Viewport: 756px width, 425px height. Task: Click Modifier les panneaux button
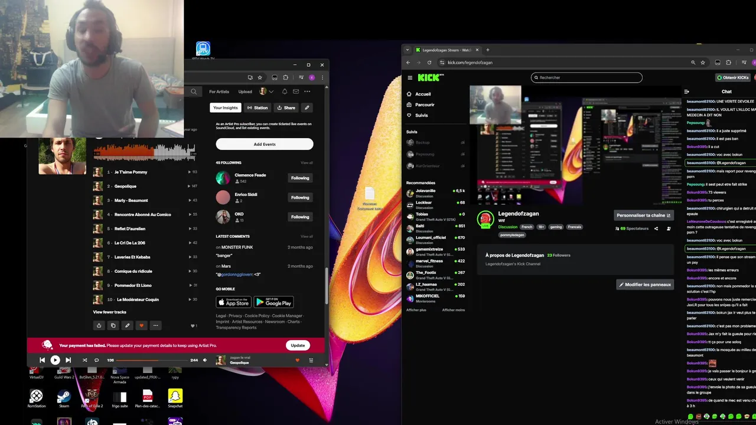(645, 285)
